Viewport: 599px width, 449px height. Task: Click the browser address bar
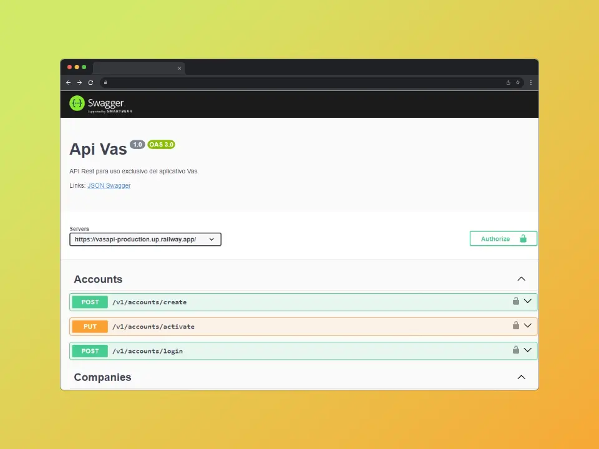pyautogui.click(x=299, y=82)
